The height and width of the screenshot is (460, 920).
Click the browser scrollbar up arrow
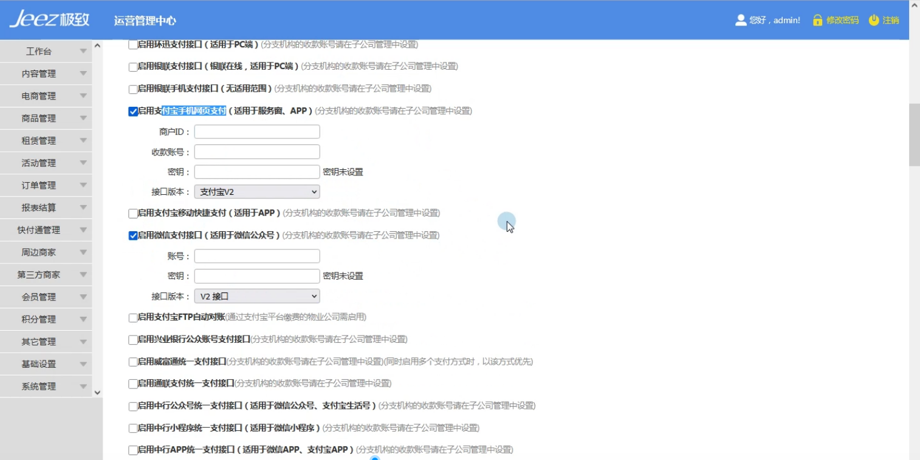915,5
